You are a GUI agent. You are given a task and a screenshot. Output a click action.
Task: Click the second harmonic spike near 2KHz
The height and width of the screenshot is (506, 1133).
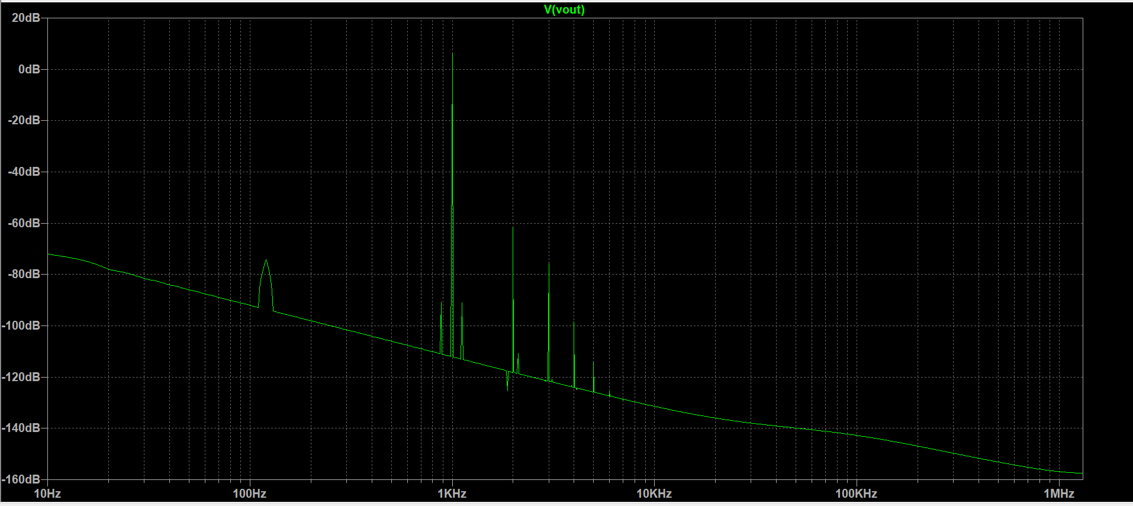(x=513, y=228)
